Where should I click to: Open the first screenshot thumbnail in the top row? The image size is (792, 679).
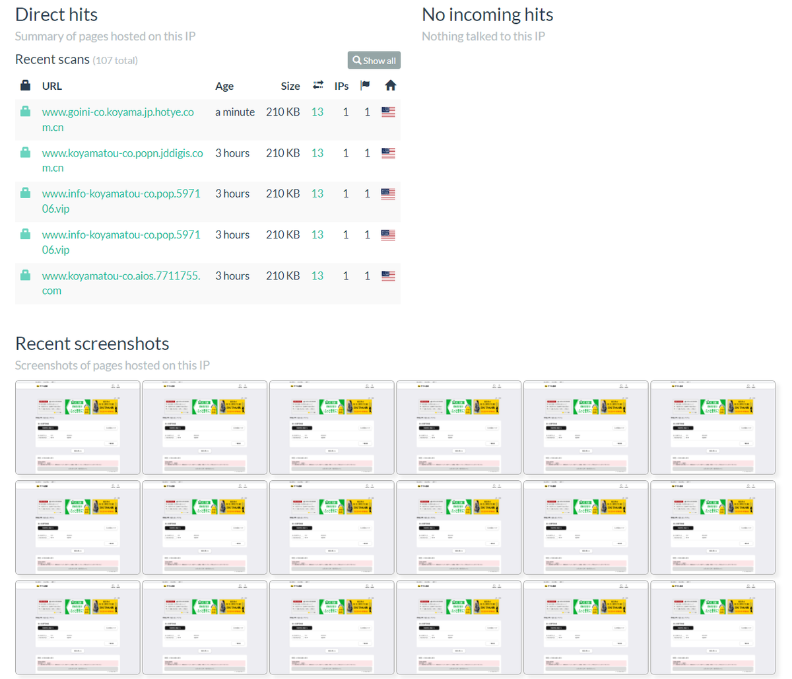point(78,427)
